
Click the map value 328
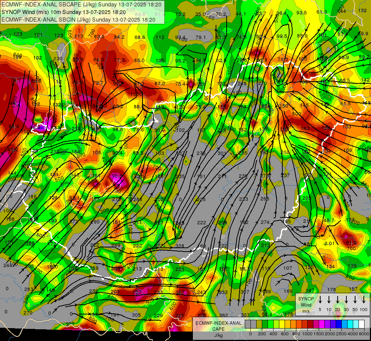180,246
